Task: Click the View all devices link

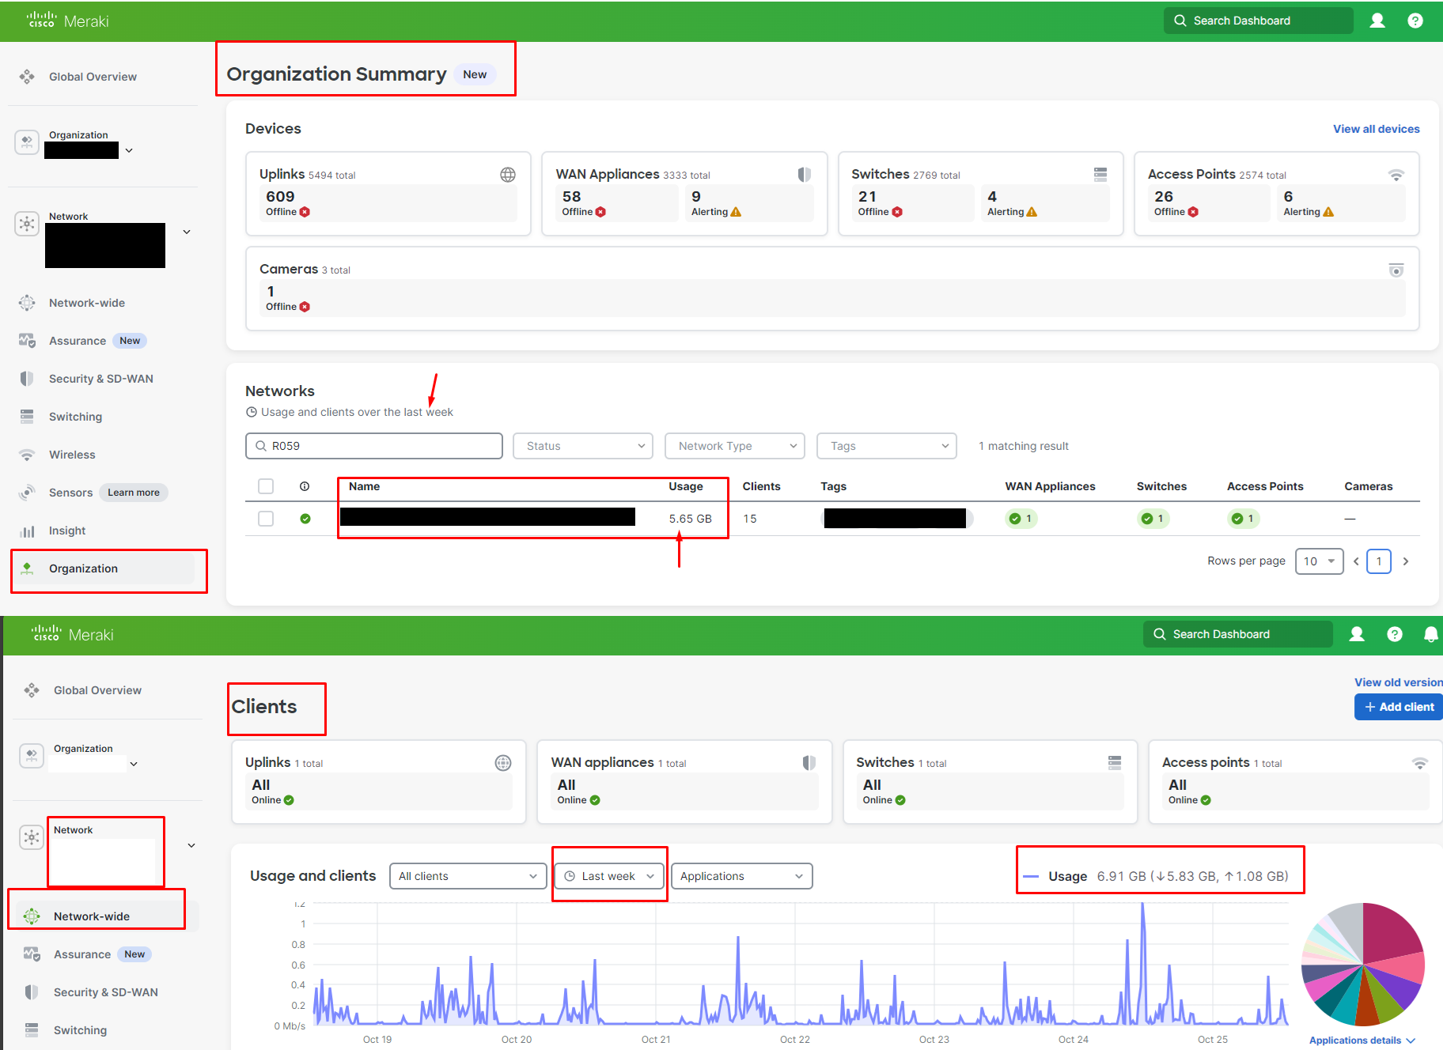Action: click(1375, 128)
